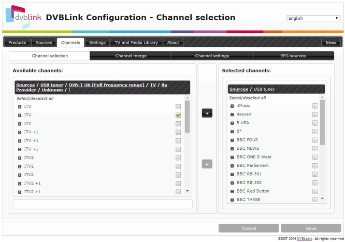345x242 pixels.
Task: Tick the BBC RB 301 checkbox
Action: (x=315, y=174)
